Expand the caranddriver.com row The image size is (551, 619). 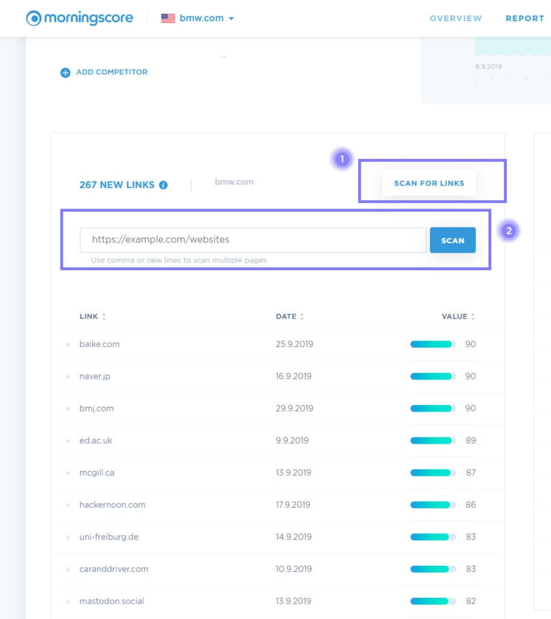(x=68, y=569)
